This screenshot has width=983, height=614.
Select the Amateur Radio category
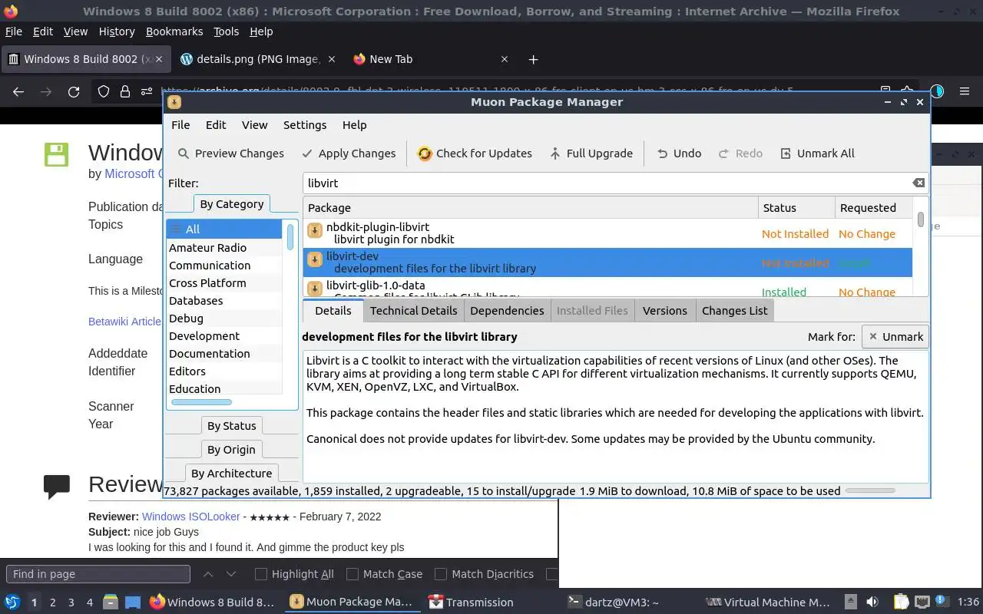click(x=224, y=248)
